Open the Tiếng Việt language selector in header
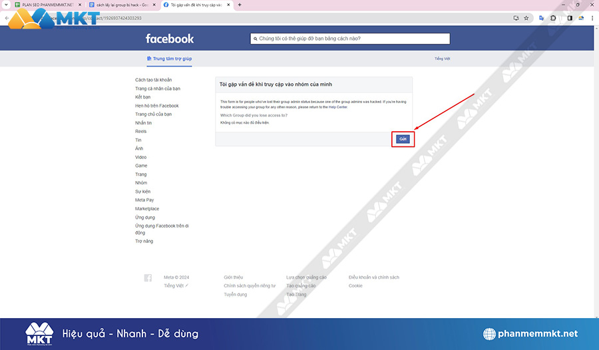 (443, 59)
